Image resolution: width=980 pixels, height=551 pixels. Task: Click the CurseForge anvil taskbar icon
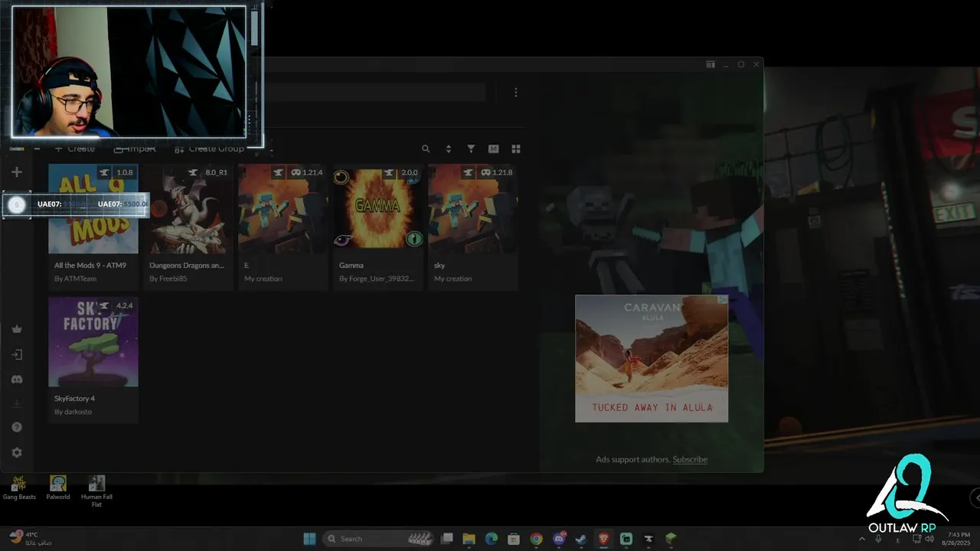point(648,539)
